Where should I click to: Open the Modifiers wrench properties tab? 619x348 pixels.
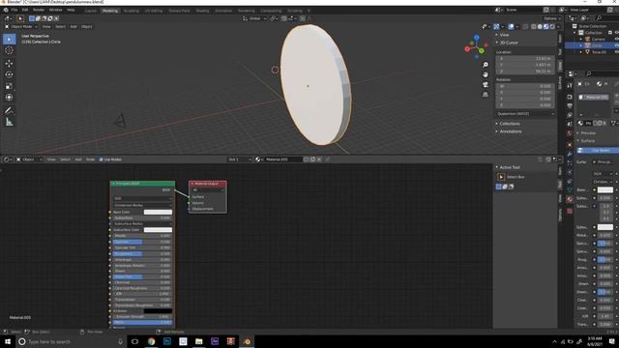tap(570, 154)
